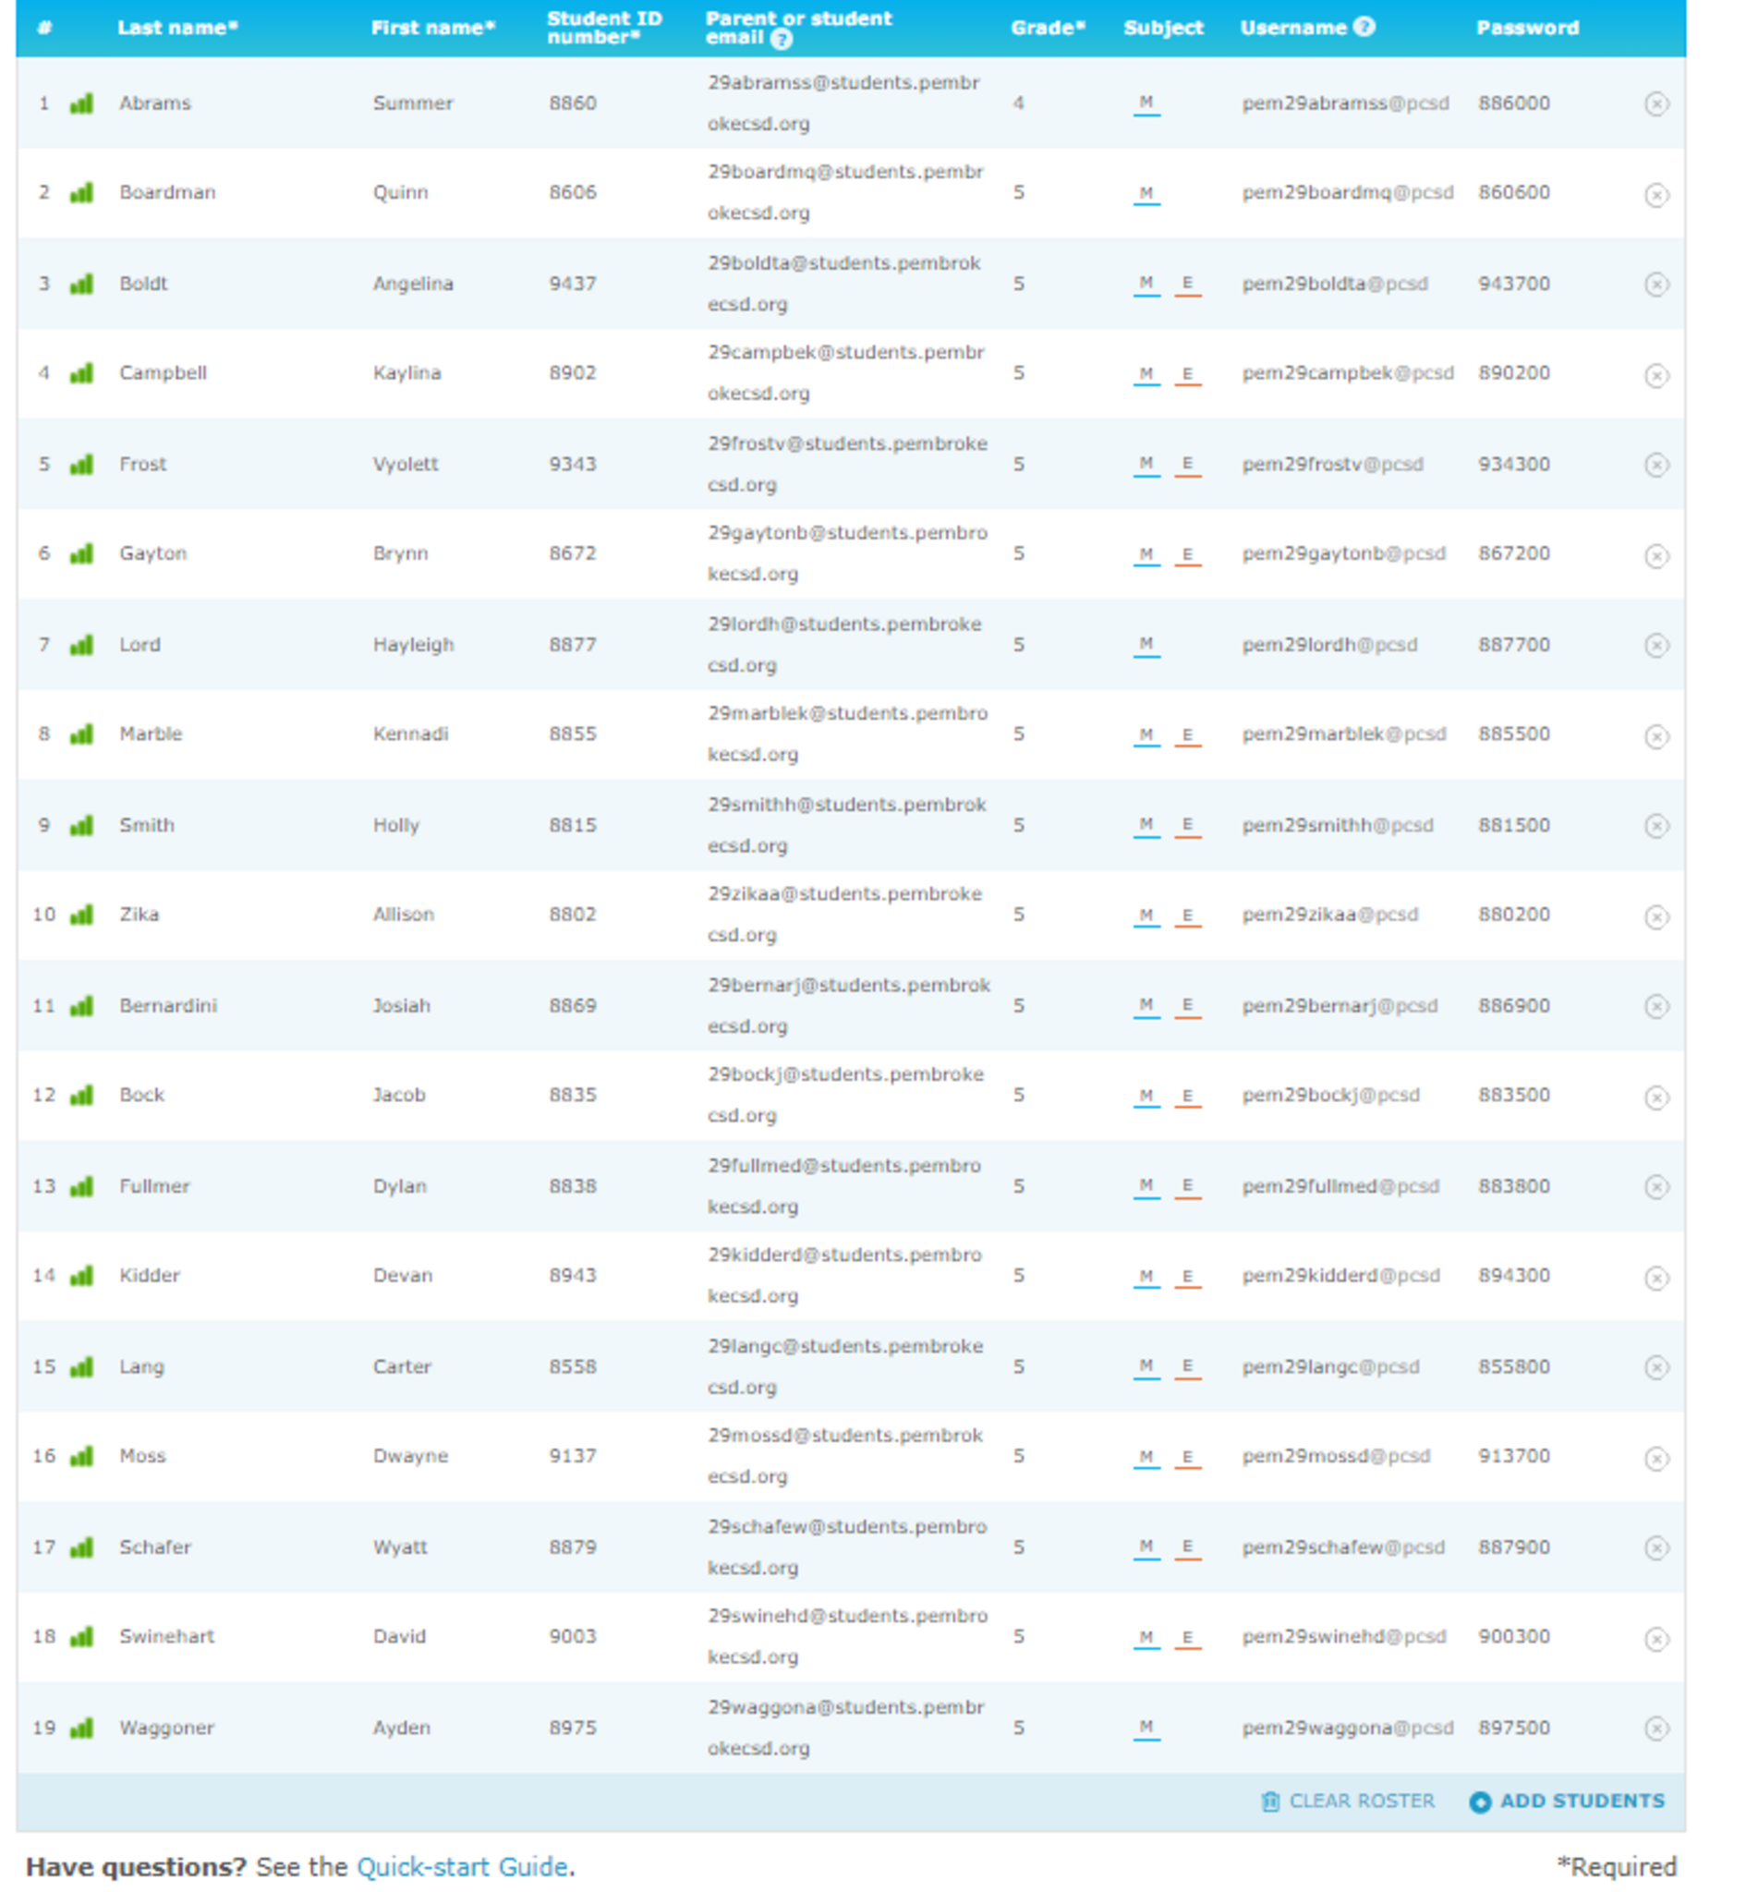Click the plus icon for Add Students
Viewport: 1746px width, 1892px height.
click(x=1480, y=1802)
